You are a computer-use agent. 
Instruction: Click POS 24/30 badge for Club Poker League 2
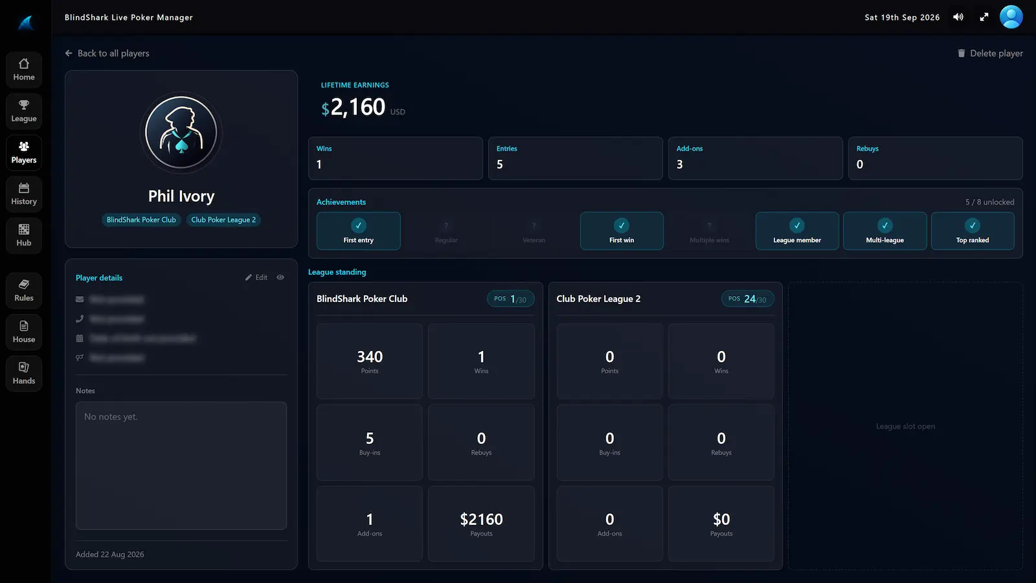pyautogui.click(x=747, y=299)
